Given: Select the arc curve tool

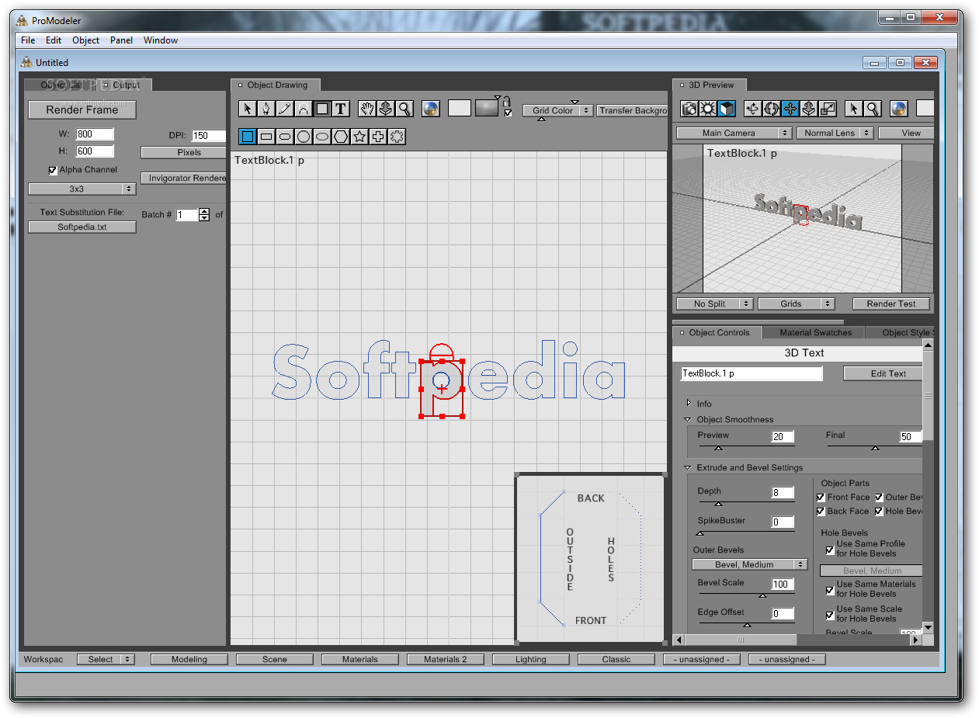Looking at the screenshot, I should click(304, 109).
